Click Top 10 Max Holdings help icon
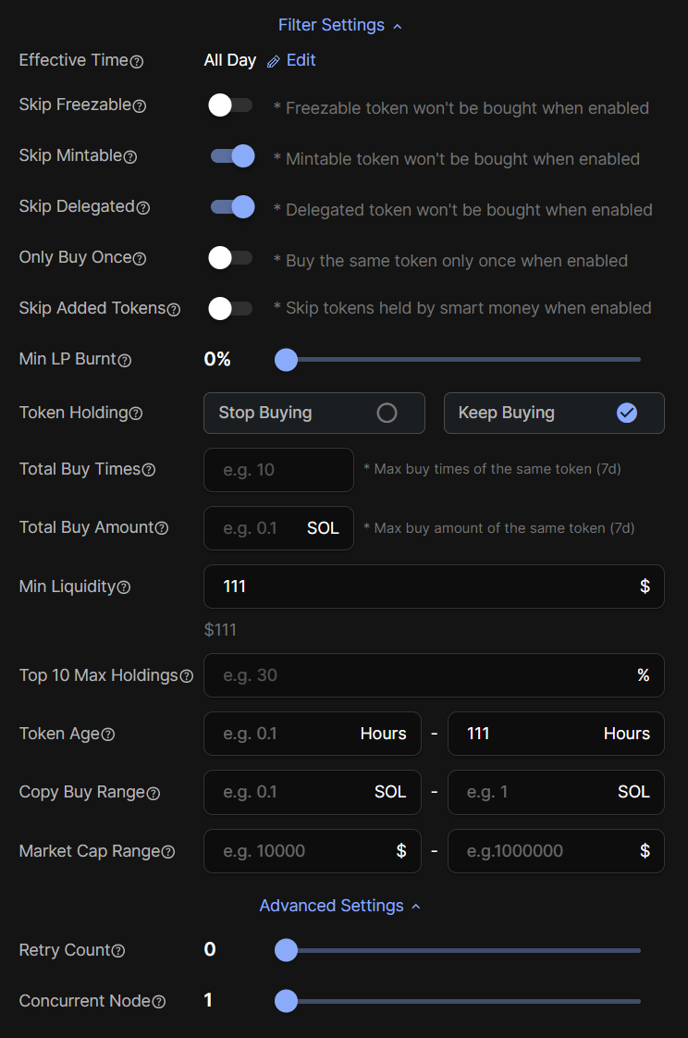This screenshot has height=1038, width=688. pos(187,677)
